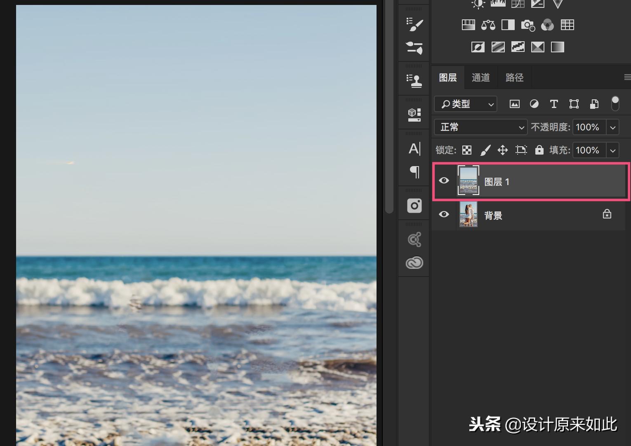
Task: Add a Black & White adjustment layer
Action: [x=508, y=25]
